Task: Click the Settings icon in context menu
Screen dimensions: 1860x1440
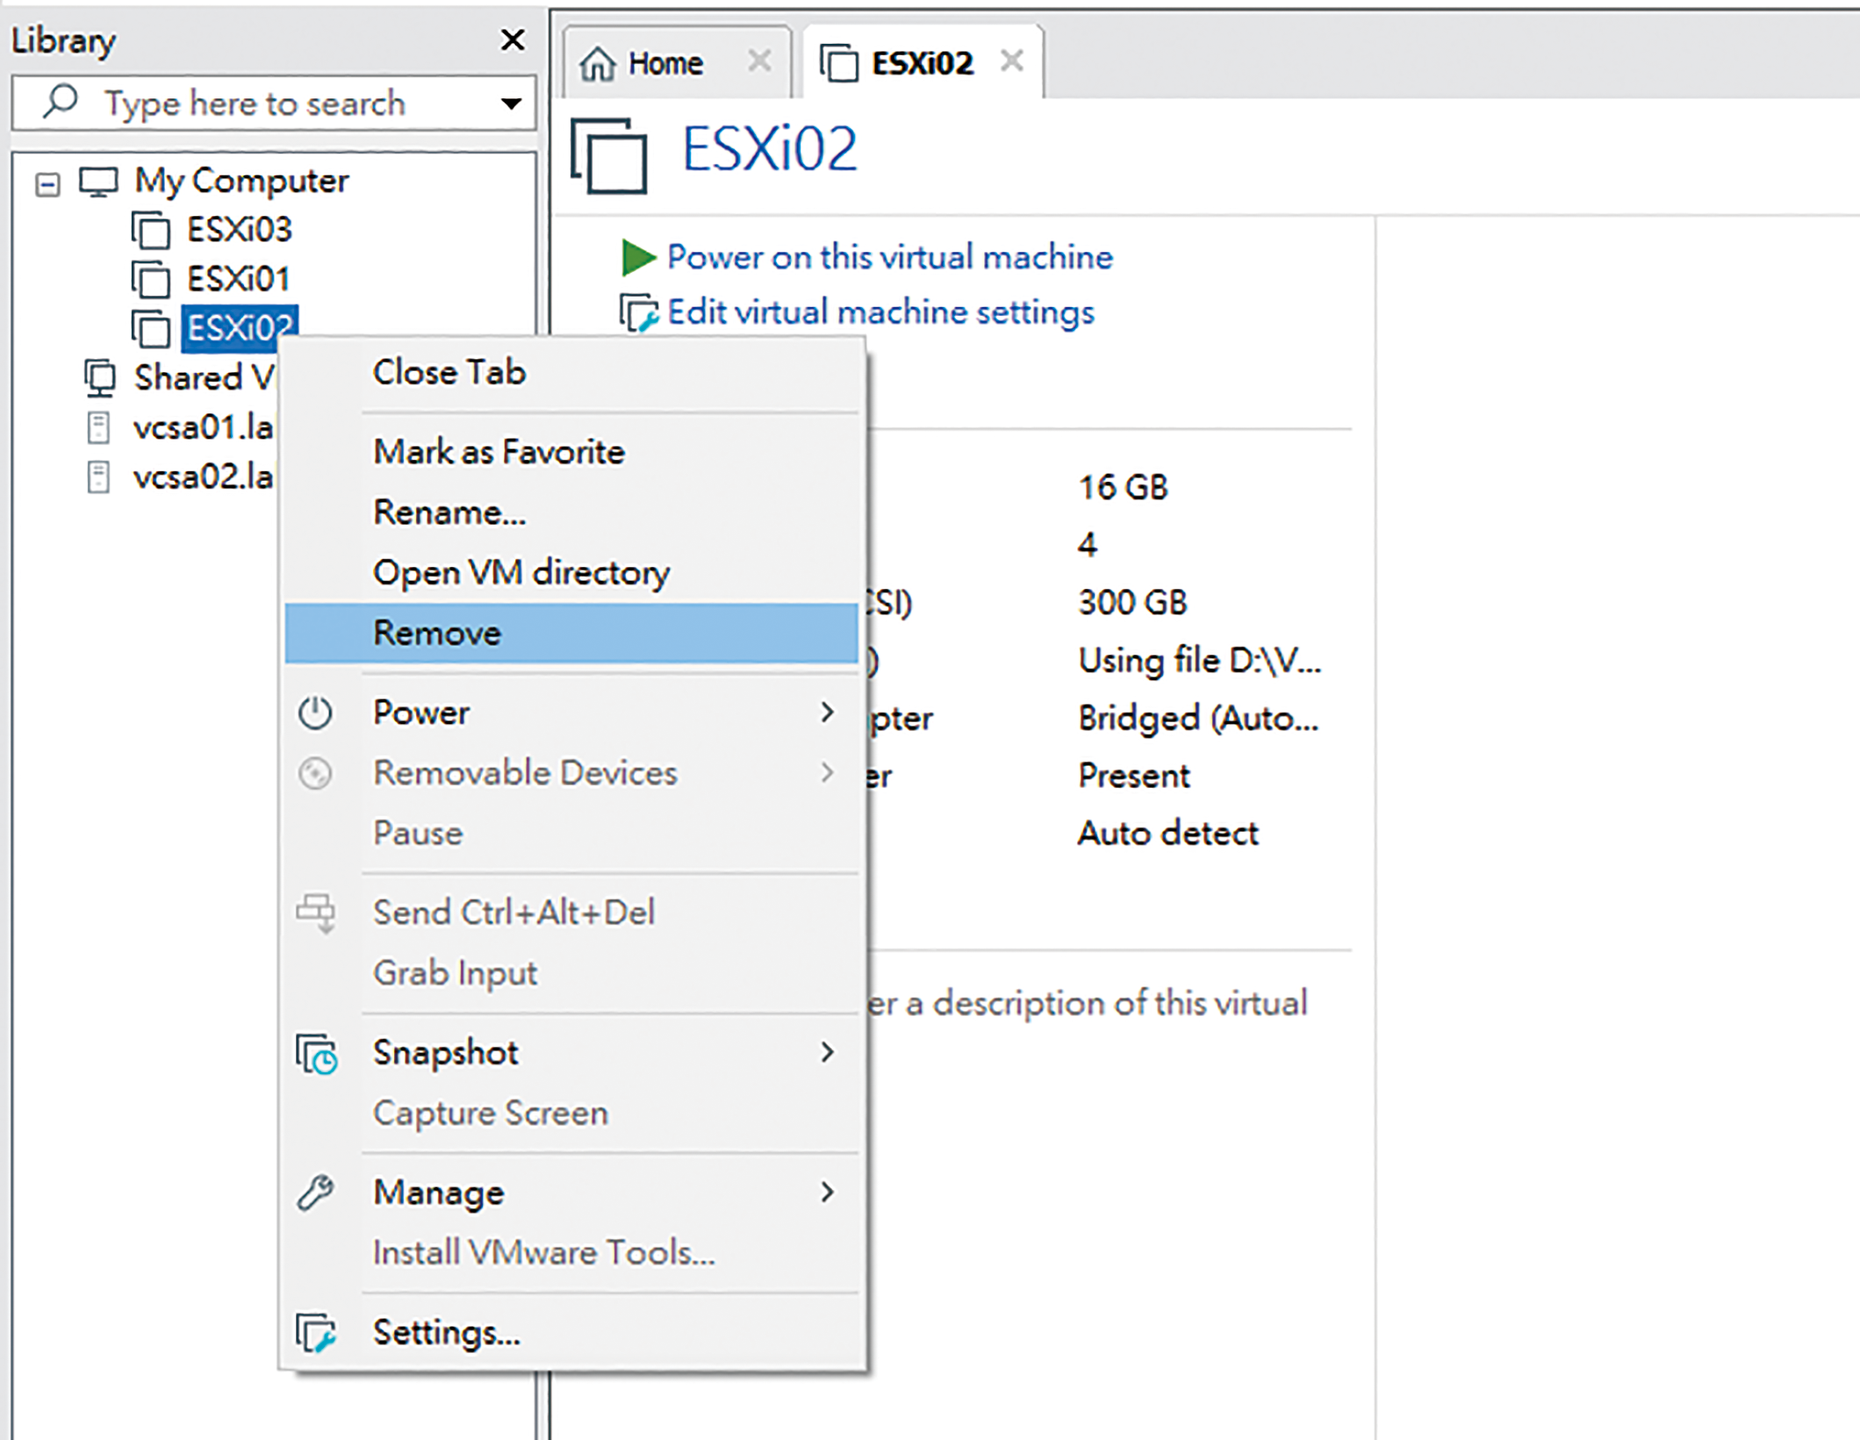Action: pos(316,1333)
